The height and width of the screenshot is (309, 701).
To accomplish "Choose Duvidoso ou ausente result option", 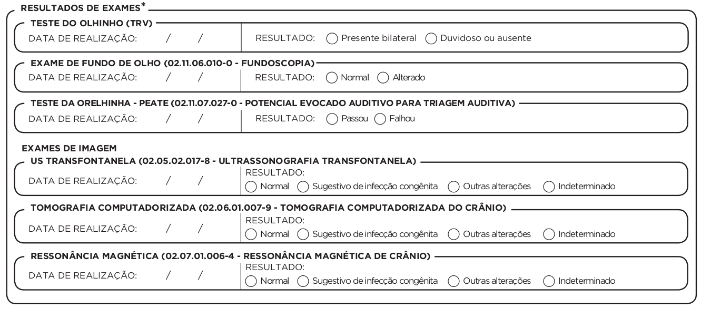I will (x=430, y=38).
